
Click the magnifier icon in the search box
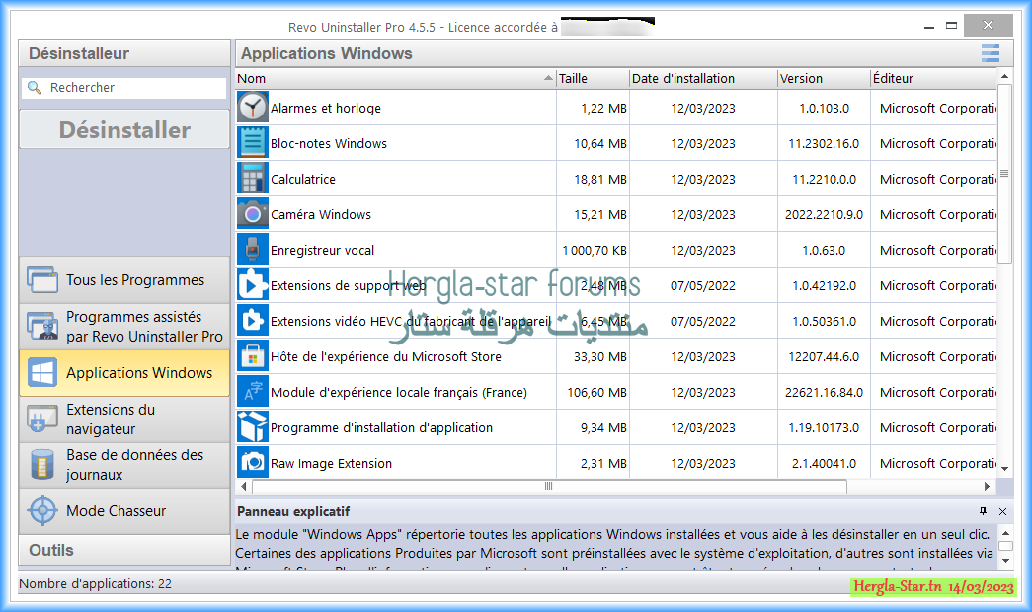click(35, 88)
